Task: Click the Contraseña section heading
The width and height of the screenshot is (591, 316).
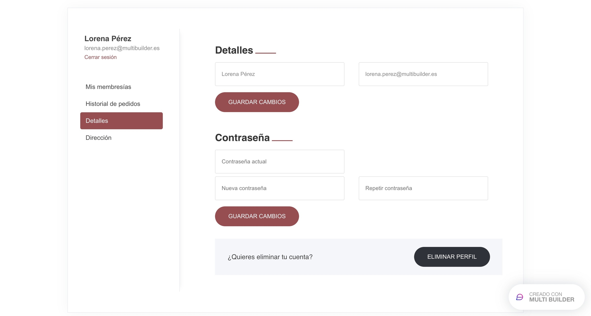Action: coord(242,138)
